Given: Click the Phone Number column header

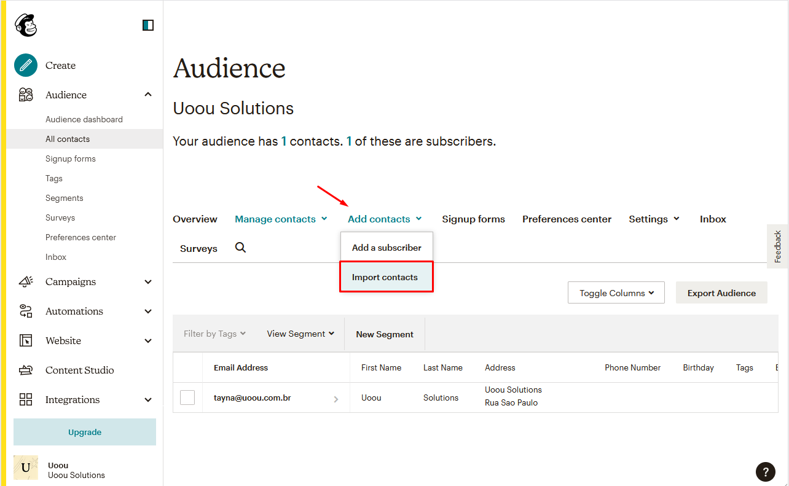Looking at the screenshot, I should 632,367.
